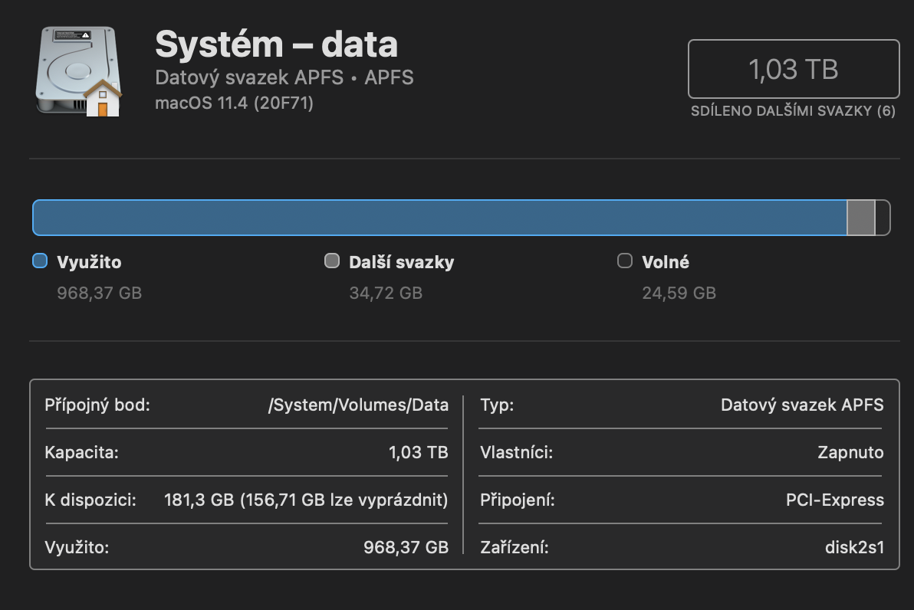Click the /System/Volumes/Data mount point value

click(358, 405)
